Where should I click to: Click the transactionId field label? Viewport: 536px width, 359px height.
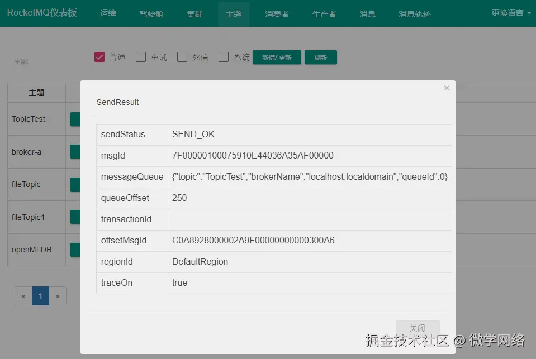click(x=126, y=219)
